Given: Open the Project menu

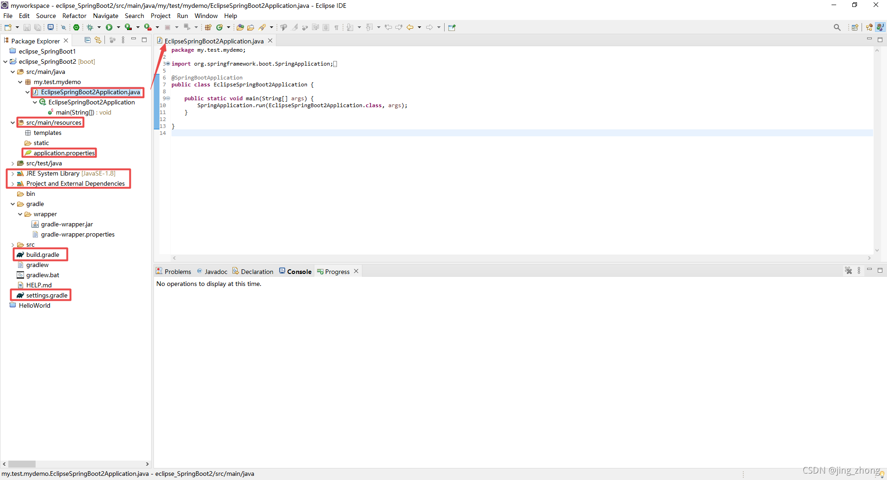Looking at the screenshot, I should 160,16.
